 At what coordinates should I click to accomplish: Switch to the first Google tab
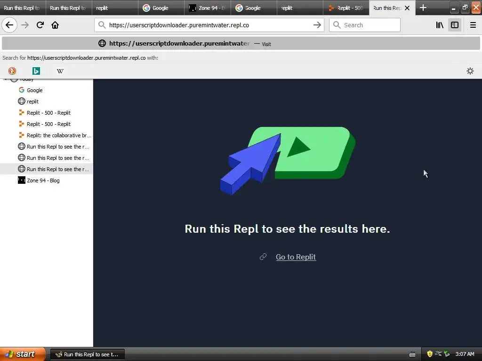pos(161,8)
